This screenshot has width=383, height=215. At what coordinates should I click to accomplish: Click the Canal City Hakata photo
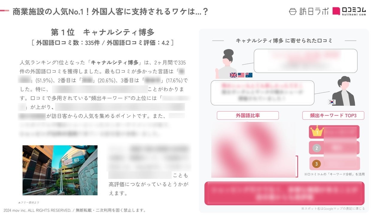[60, 170]
